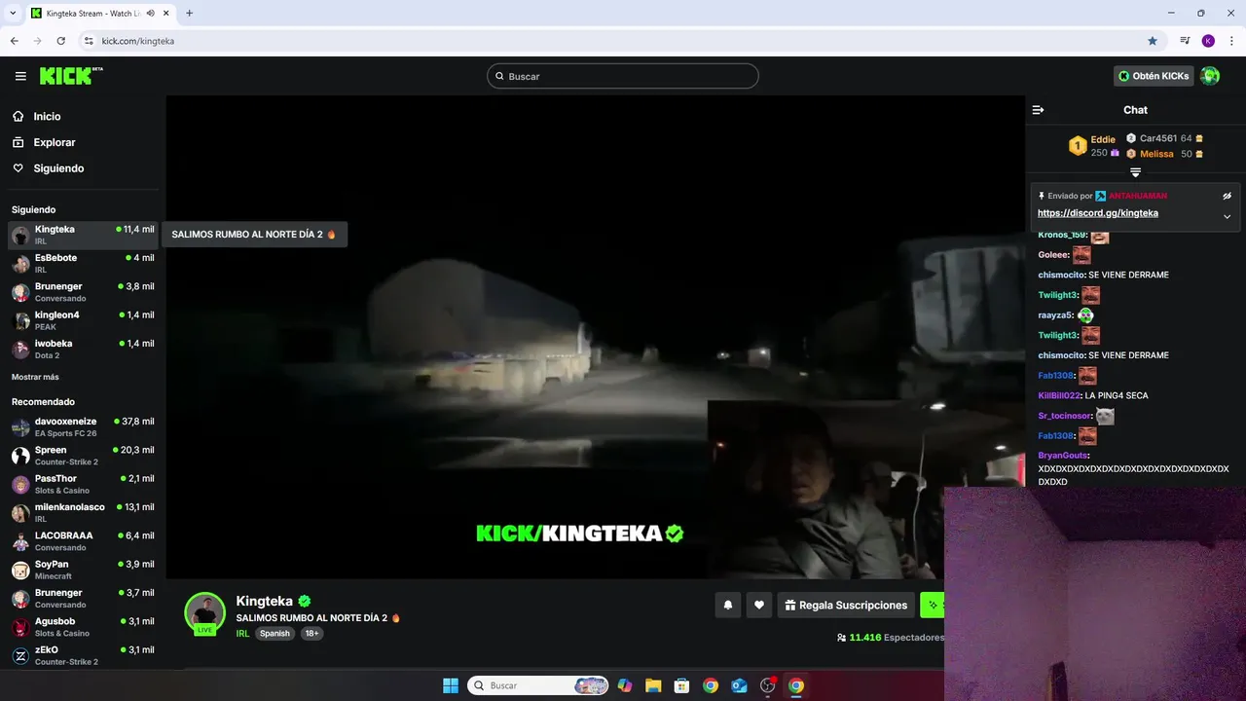The height and width of the screenshot is (701, 1246).
Task: Open Explorar in the sidebar
Action: pos(54,142)
